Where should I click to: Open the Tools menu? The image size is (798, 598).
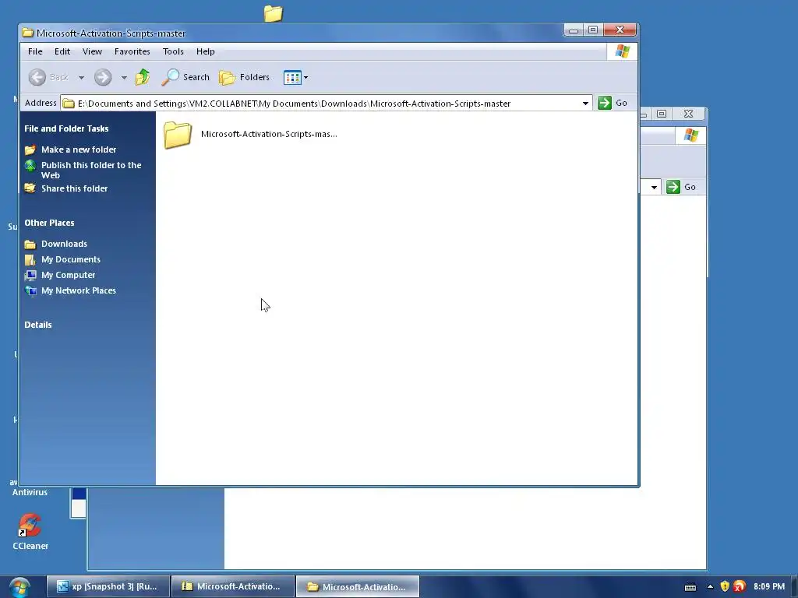[173, 51]
